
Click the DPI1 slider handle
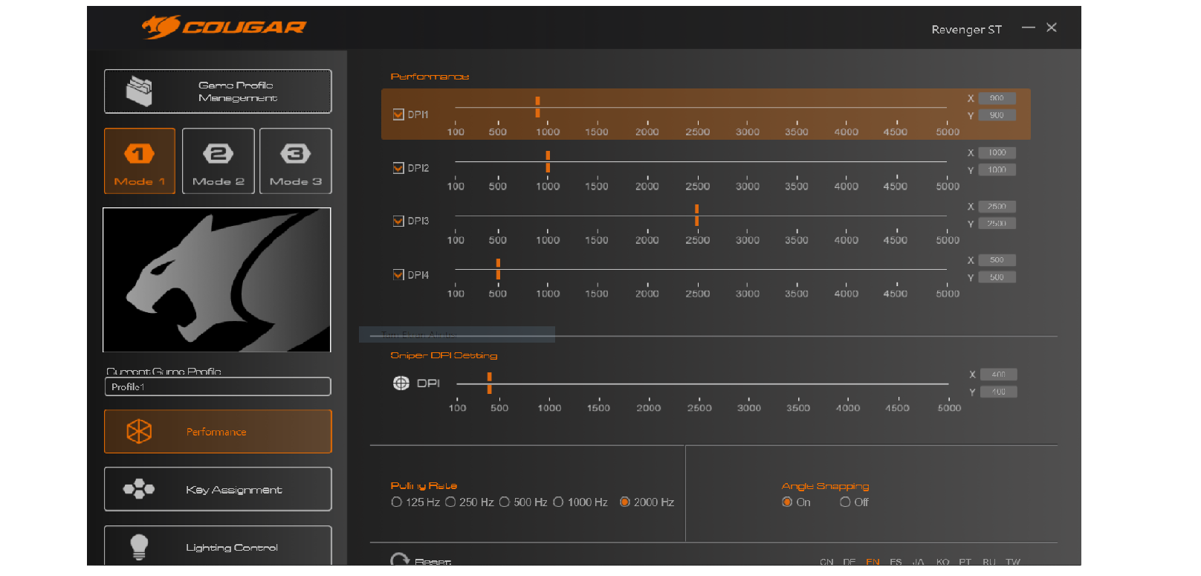pos(537,107)
